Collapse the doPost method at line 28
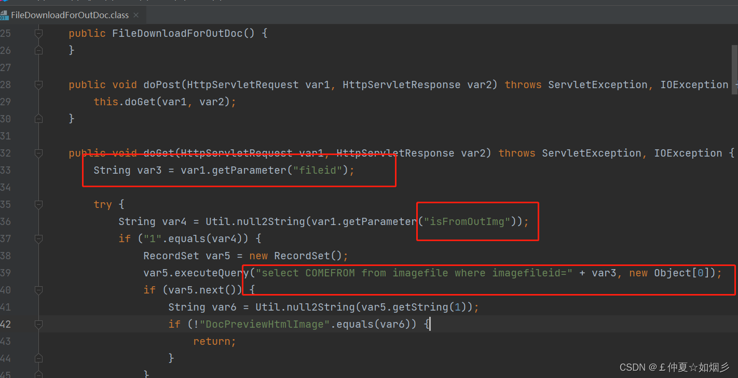The height and width of the screenshot is (378, 738). pyautogui.click(x=38, y=85)
